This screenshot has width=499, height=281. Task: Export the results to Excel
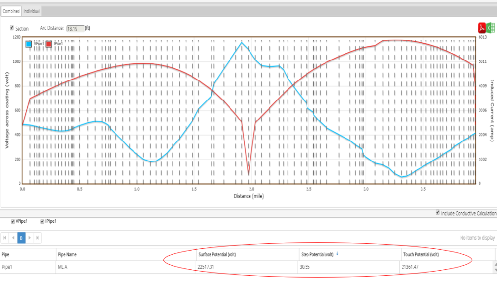pyautogui.click(x=491, y=29)
